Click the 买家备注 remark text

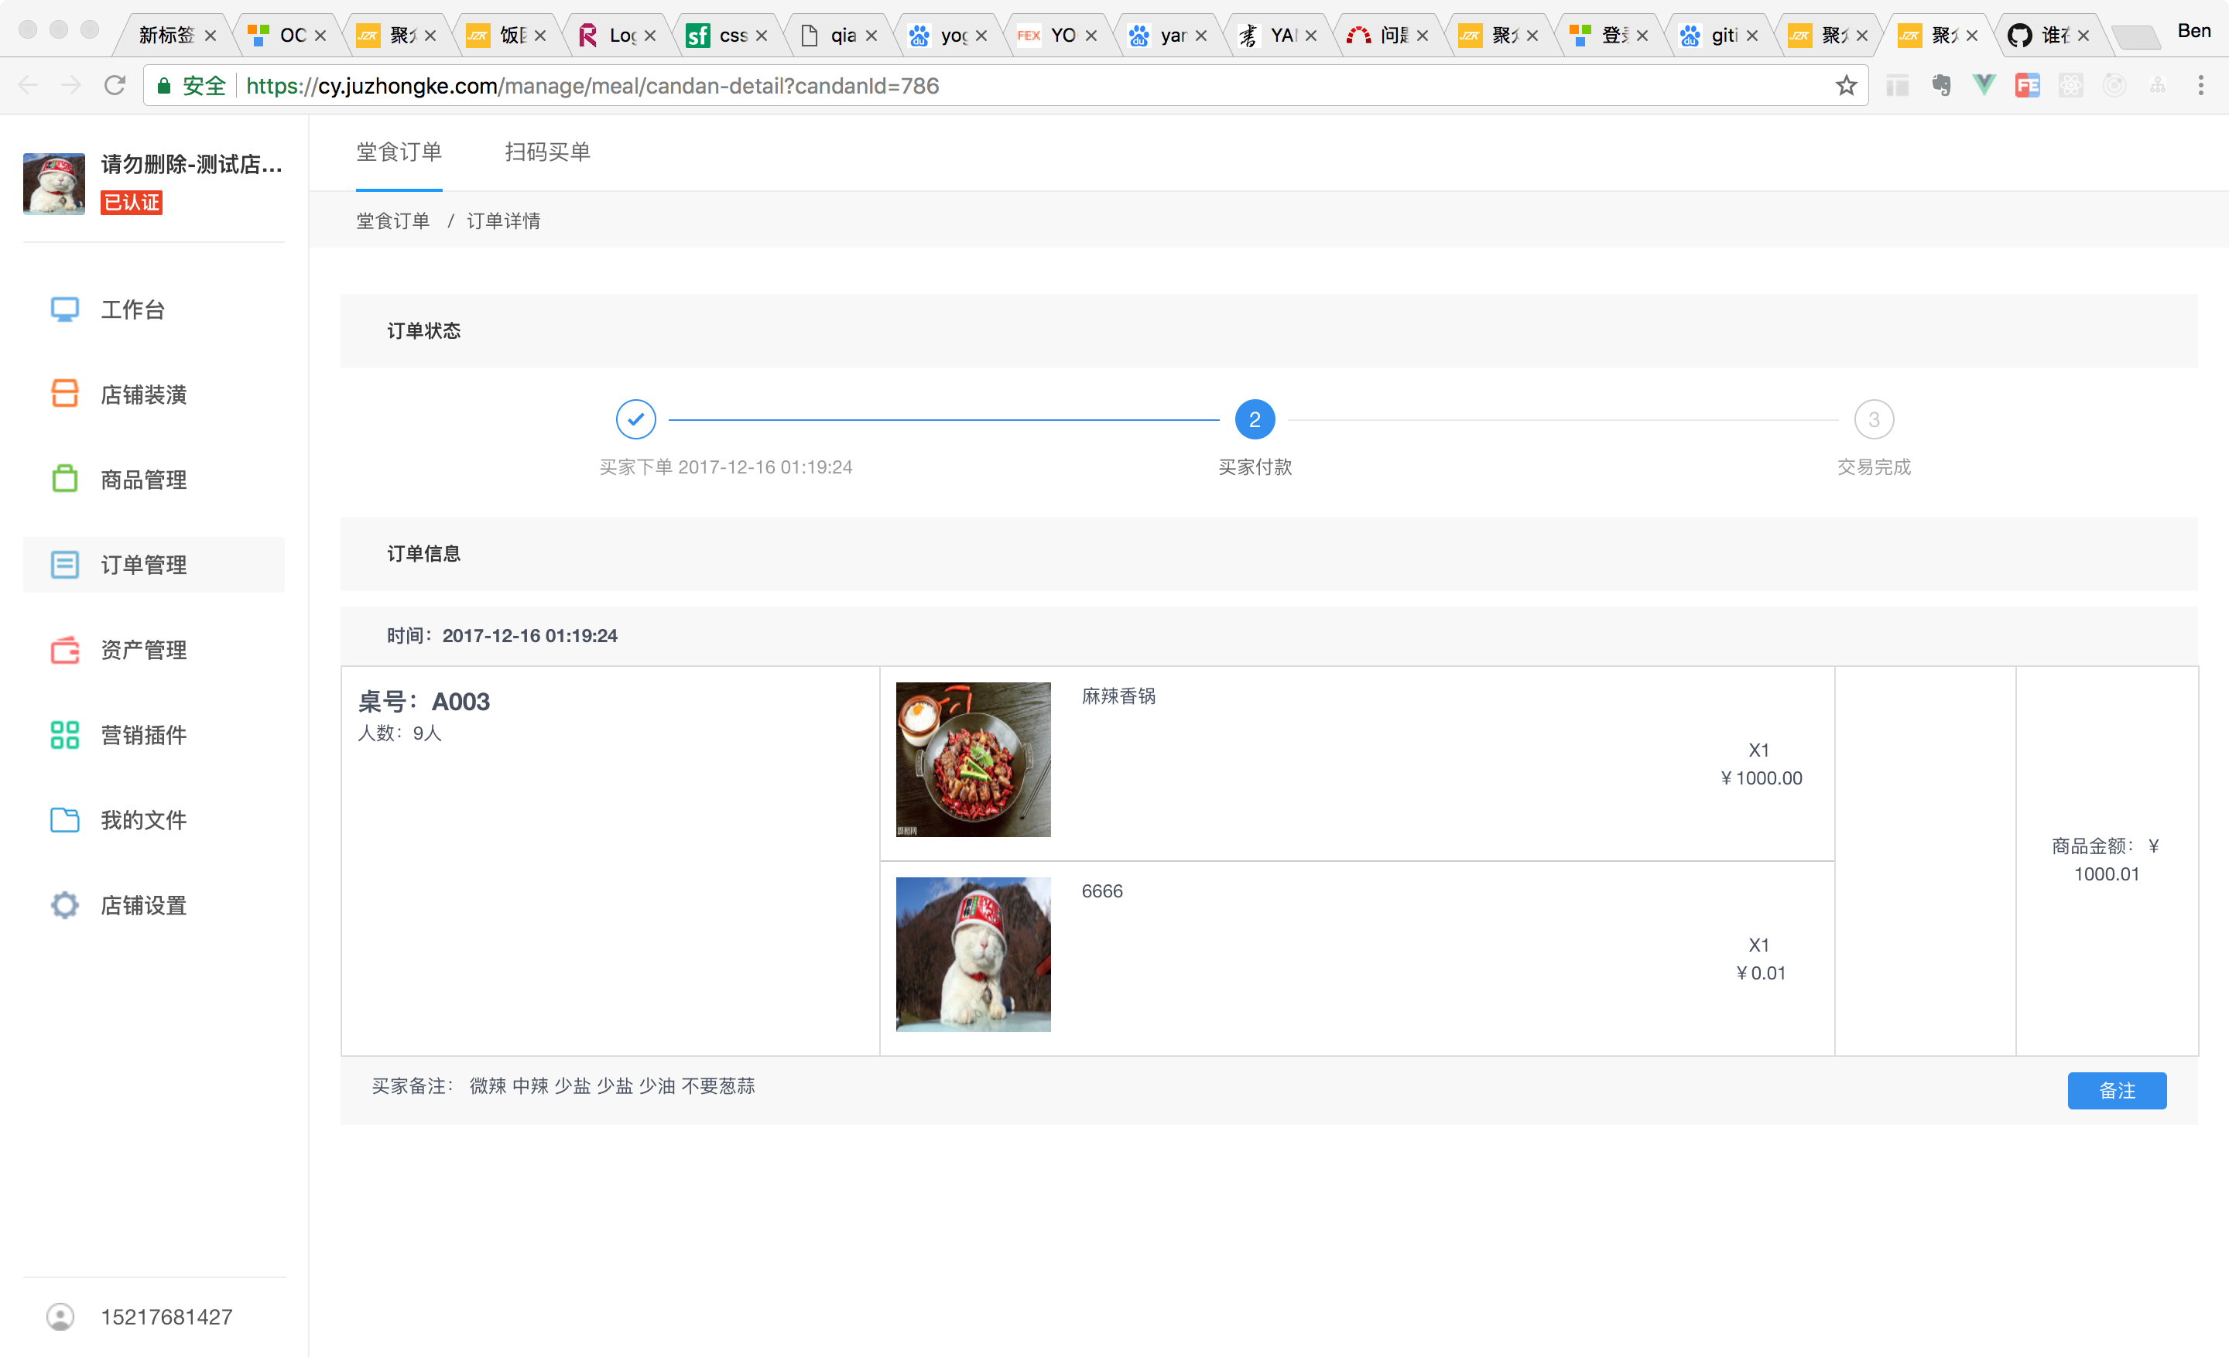tap(563, 1085)
